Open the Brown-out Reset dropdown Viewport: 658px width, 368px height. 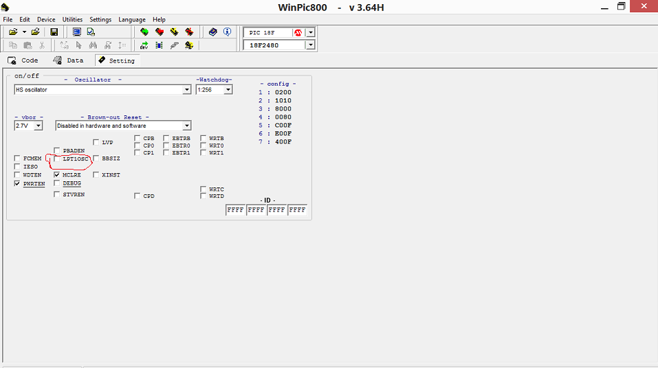(x=187, y=126)
